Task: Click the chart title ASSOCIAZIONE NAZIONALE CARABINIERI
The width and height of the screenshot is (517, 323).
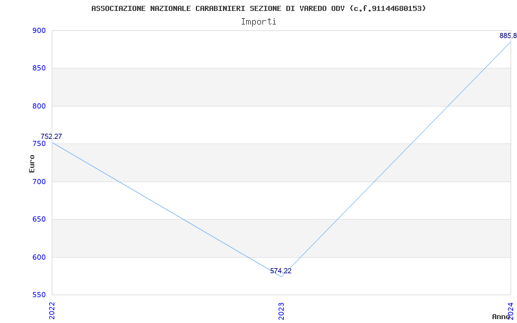Action: tap(258, 8)
